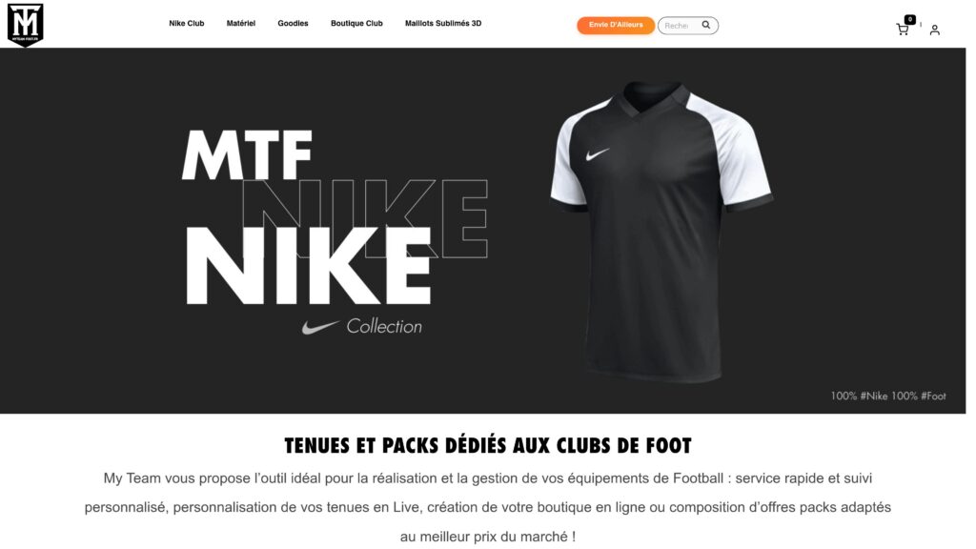Open the shopping cart icon
The width and height of the screenshot is (976, 549).
coord(902,30)
